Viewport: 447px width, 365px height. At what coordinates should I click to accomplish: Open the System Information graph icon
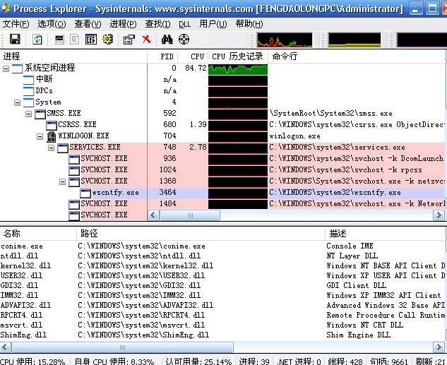(59, 40)
